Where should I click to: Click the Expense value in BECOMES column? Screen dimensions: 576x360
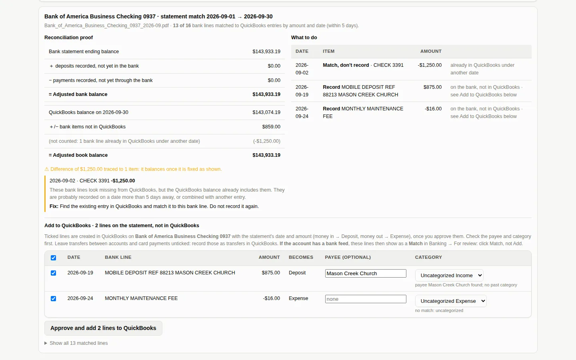coord(298,298)
